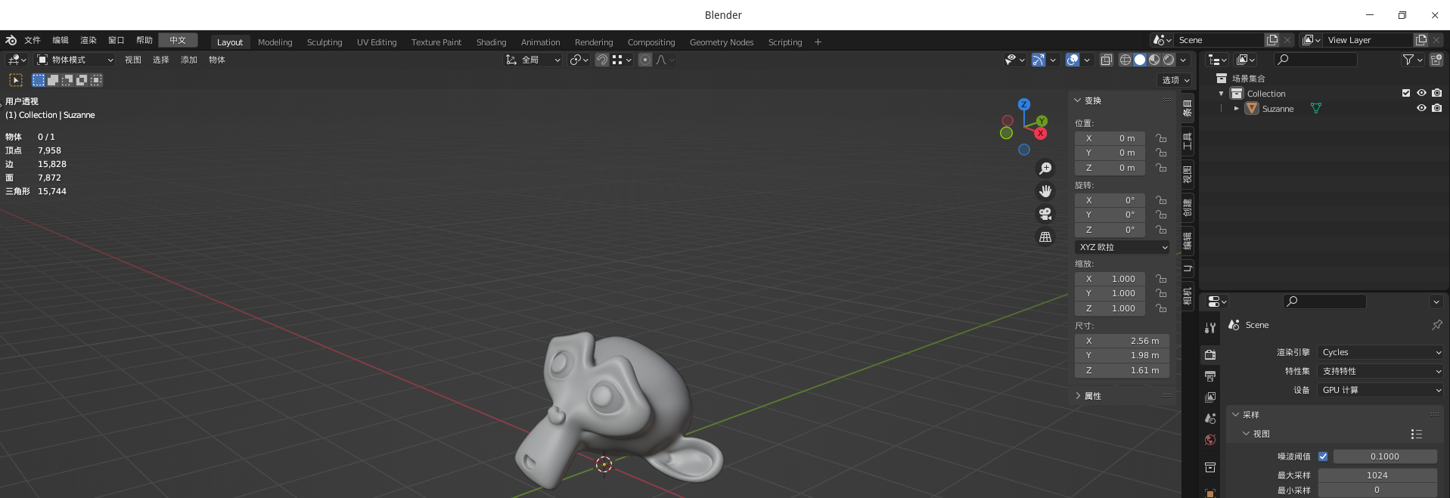Click the pan view hand icon

[x=1045, y=191]
